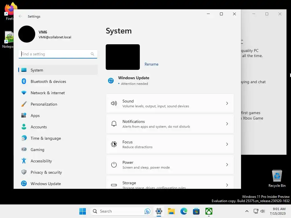This screenshot has width=291, height=218.
Task: Open Notifications alerts card
Action: click(x=170, y=124)
